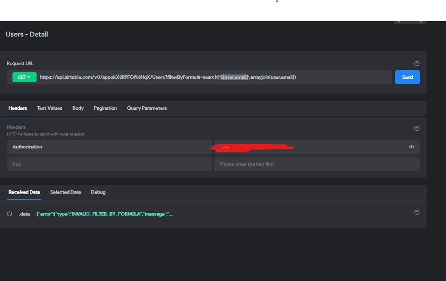
Task: Switch to the Headers tab
Action: [18, 108]
